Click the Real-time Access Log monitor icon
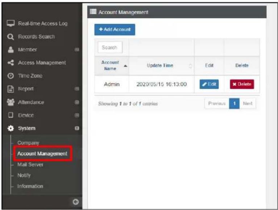The width and height of the screenshot is (278, 210). [11, 23]
